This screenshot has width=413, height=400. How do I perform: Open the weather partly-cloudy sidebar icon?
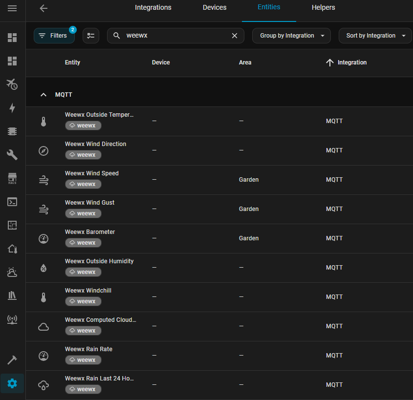(12, 272)
